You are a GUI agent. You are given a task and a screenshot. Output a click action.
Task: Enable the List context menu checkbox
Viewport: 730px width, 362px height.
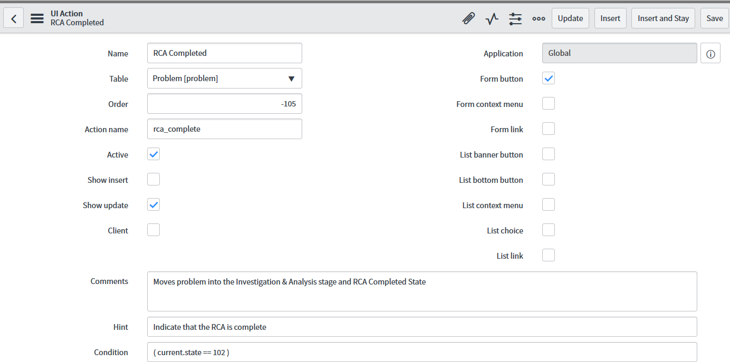[x=549, y=205]
